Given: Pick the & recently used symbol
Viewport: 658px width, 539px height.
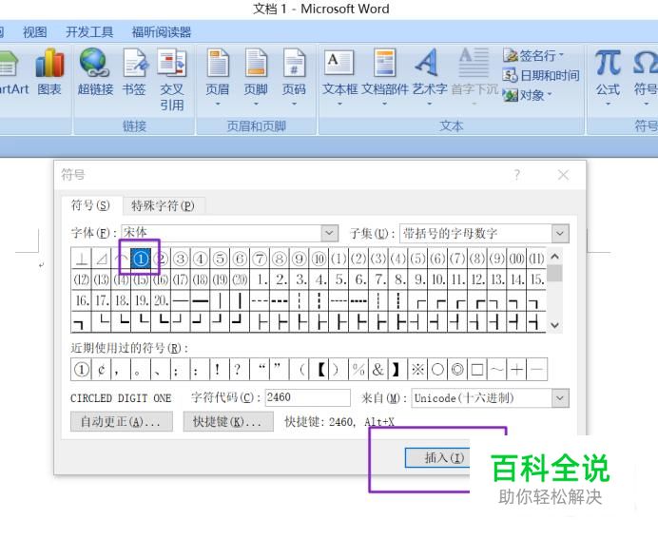Looking at the screenshot, I should click(x=377, y=370).
